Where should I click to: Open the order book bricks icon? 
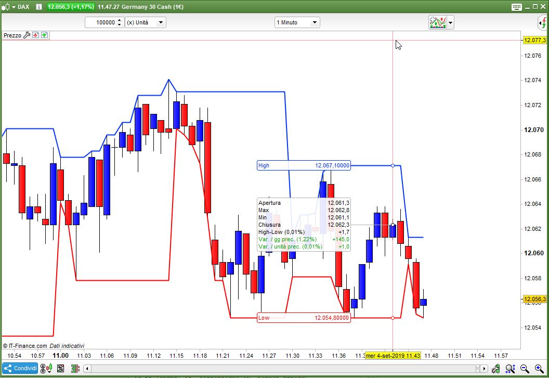(75, 369)
